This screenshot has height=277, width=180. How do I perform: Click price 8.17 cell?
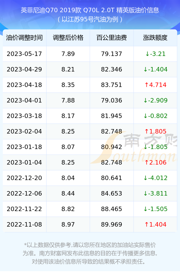(68, 116)
